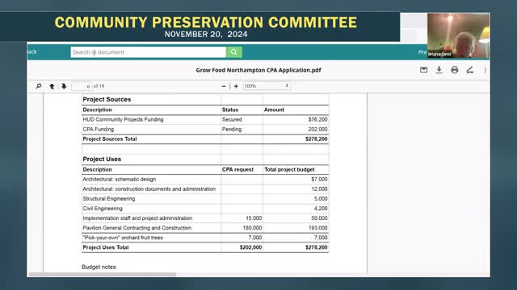
Task: Click the $76,200 amount
Action: 317,119
